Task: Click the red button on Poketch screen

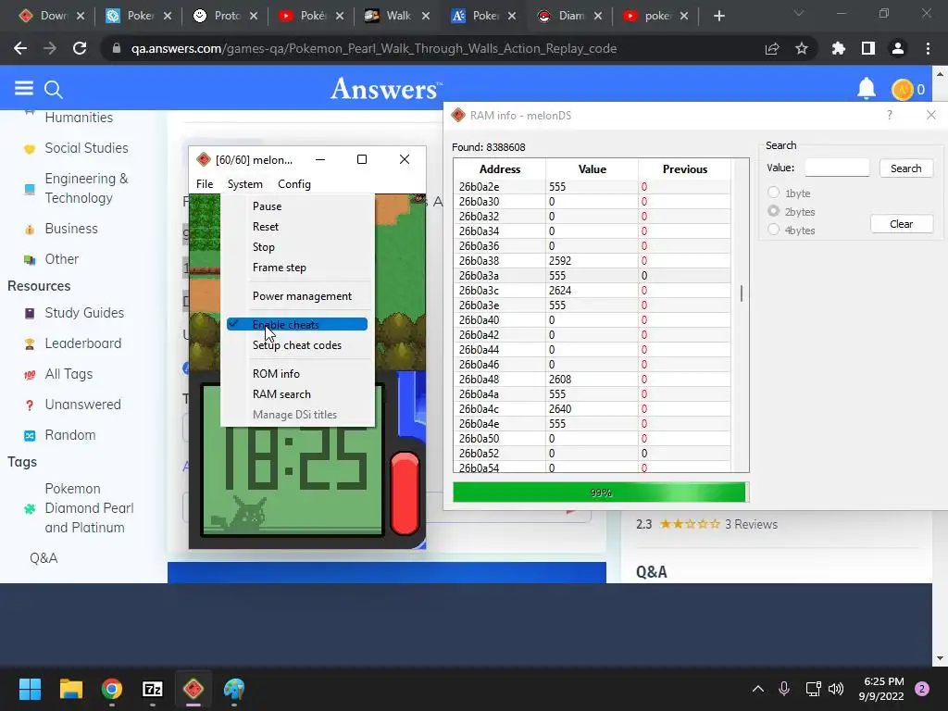Action: pos(405,493)
